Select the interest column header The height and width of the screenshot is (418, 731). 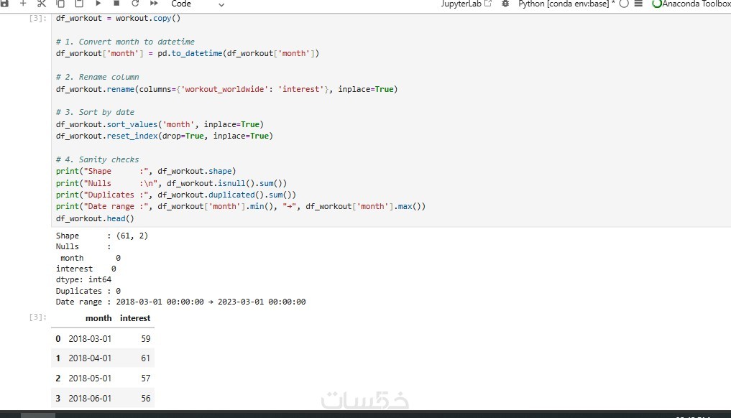(x=135, y=318)
